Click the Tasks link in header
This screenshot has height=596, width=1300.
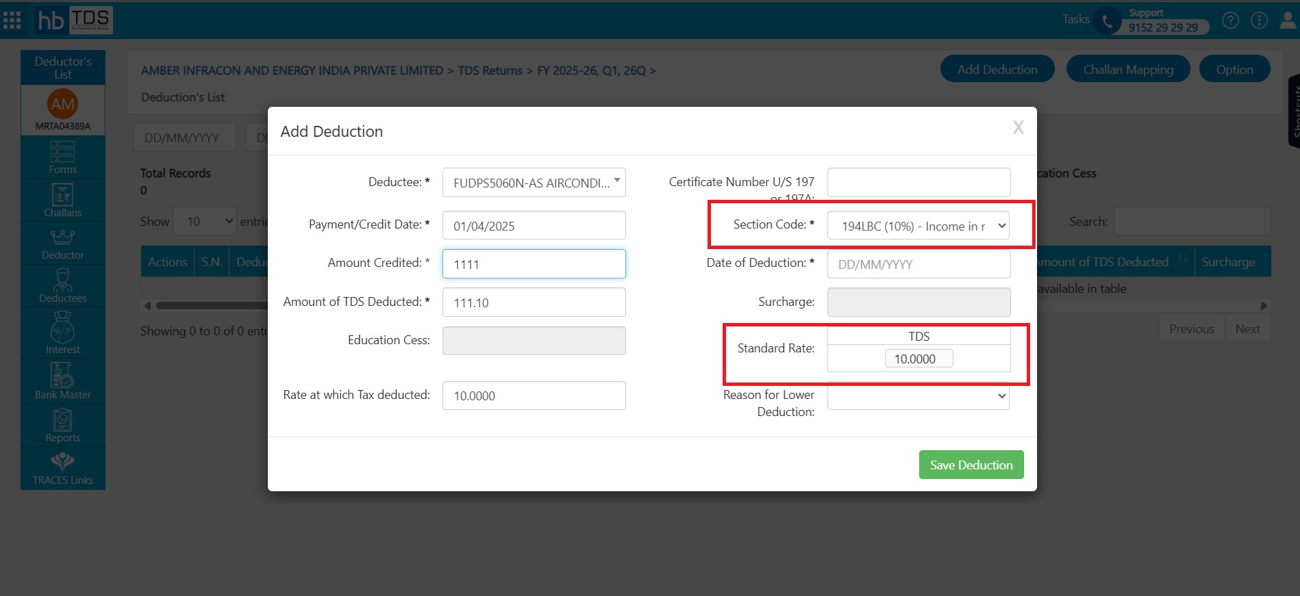1075,19
